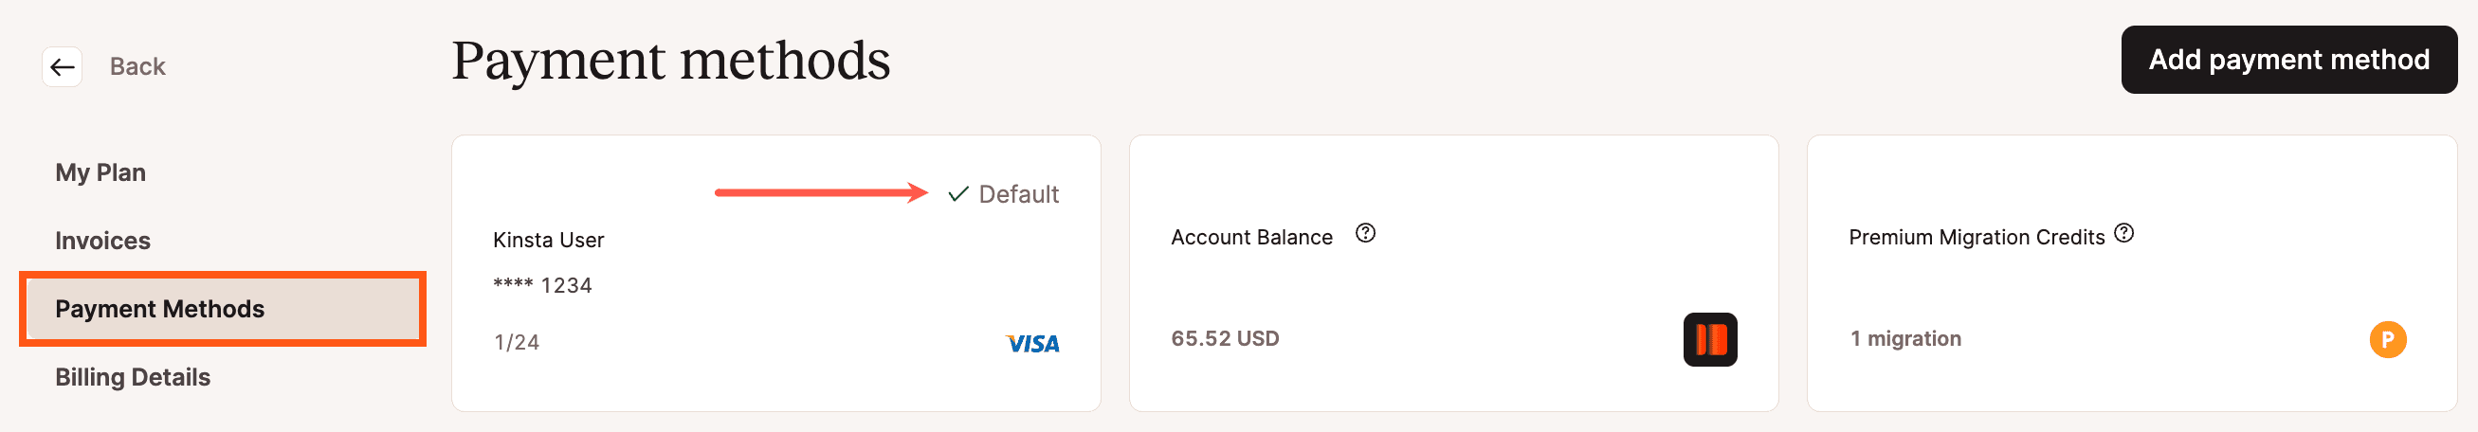This screenshot has width=2478, height=432.
Task: Click the orange P migration credits icon
Action: click(2387, 340)
